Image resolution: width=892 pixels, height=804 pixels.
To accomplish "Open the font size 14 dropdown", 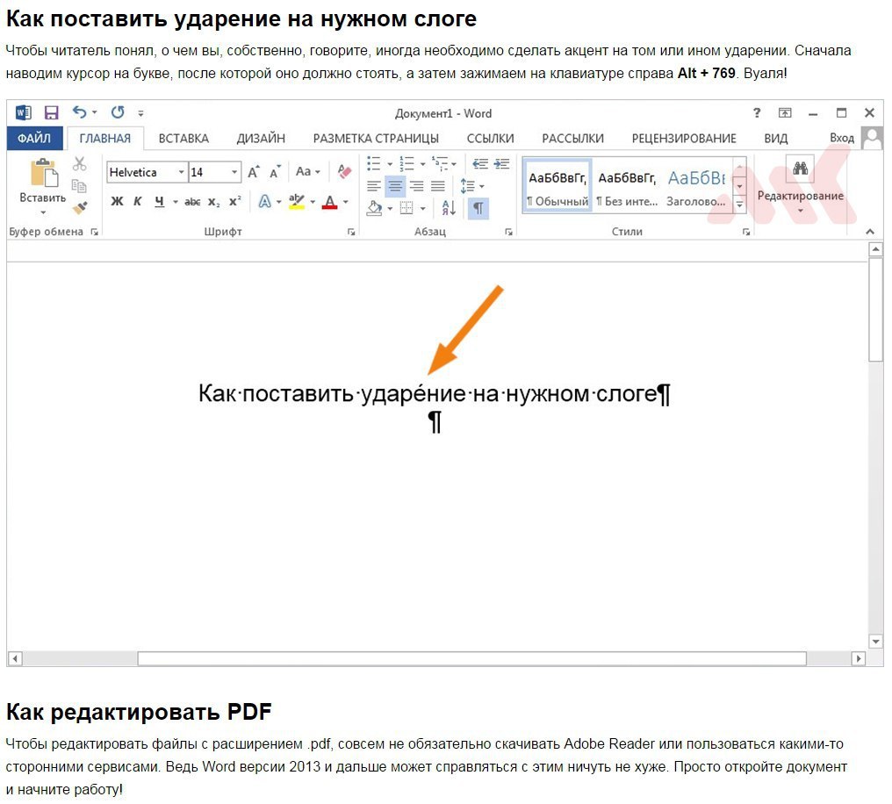I will tap(234, 172).
